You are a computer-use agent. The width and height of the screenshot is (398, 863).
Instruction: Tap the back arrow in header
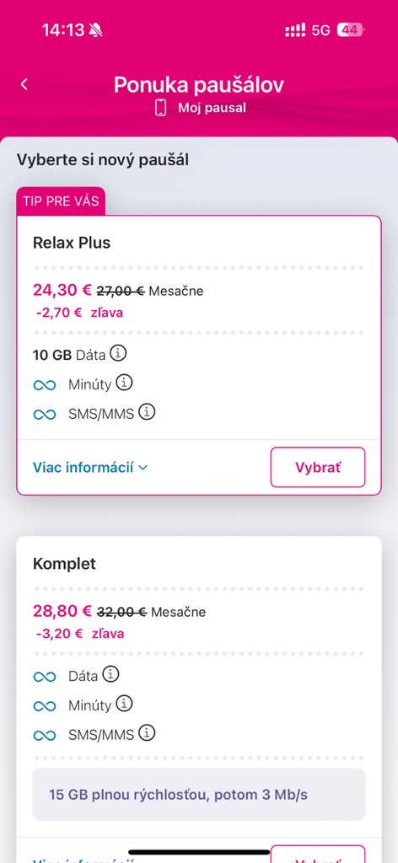[24, 84]
